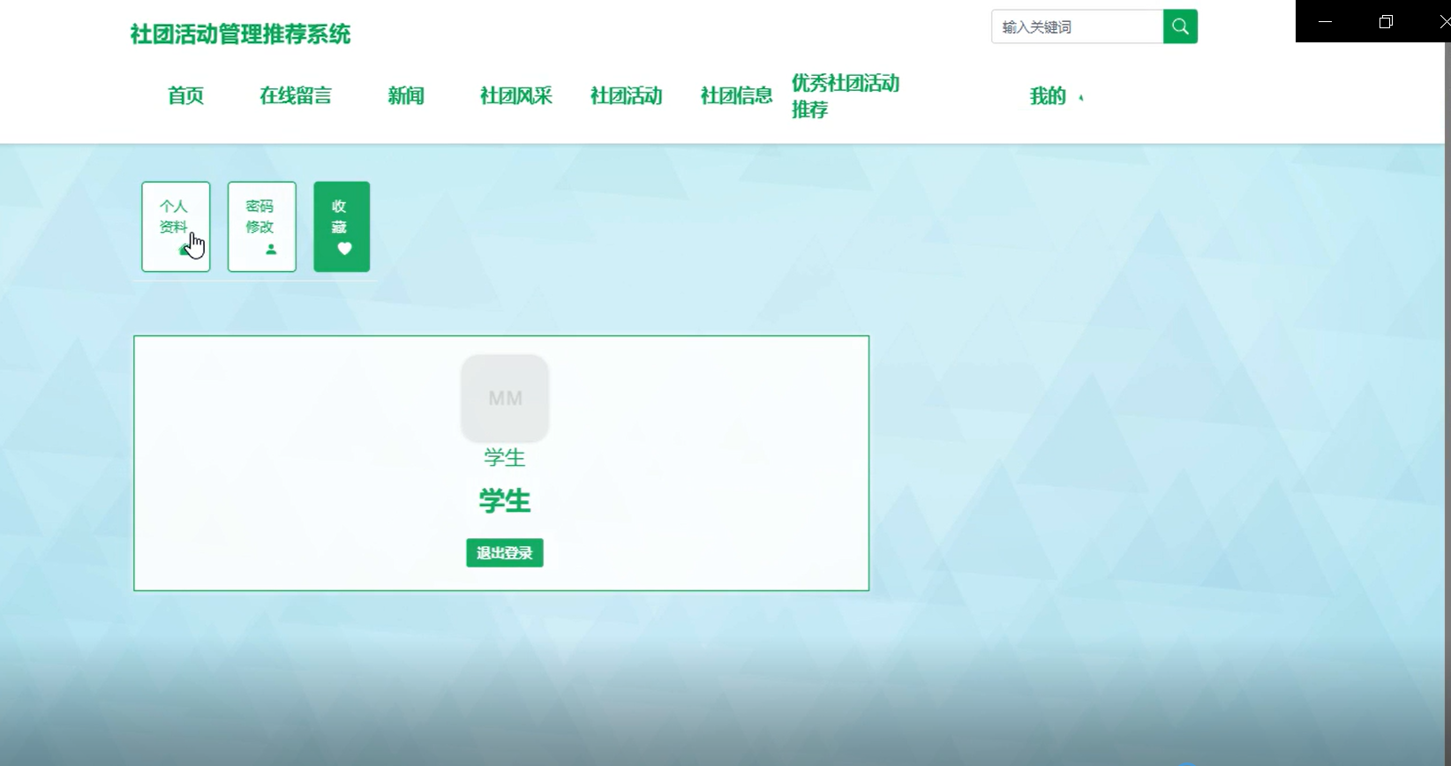Navigate to 社团风采
The width and height of the screenshot is (1451, 766).
[x=516, y=95]
